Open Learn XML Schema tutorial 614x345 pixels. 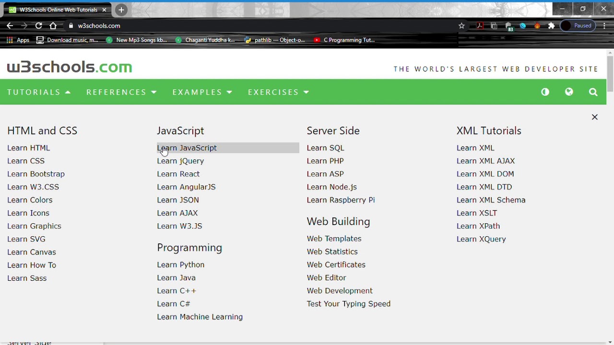(x=491, y=200)
